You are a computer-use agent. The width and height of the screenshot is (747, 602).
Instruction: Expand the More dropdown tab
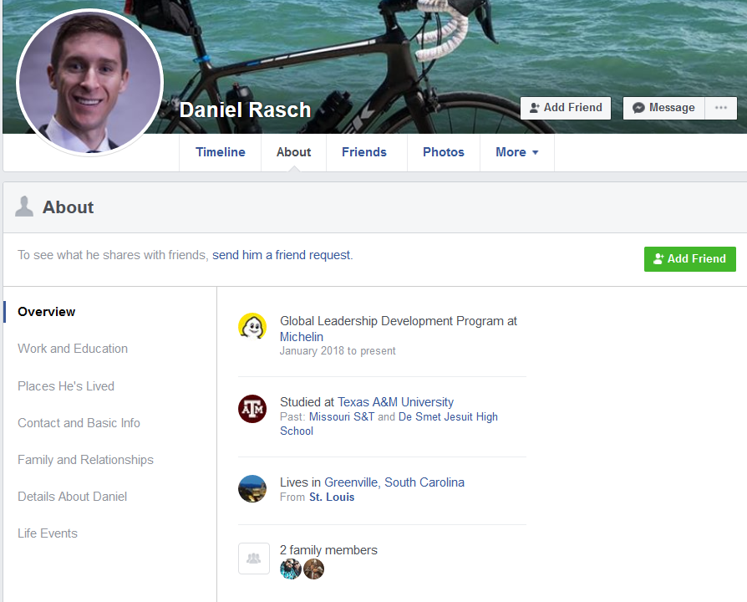coord(516,152)
